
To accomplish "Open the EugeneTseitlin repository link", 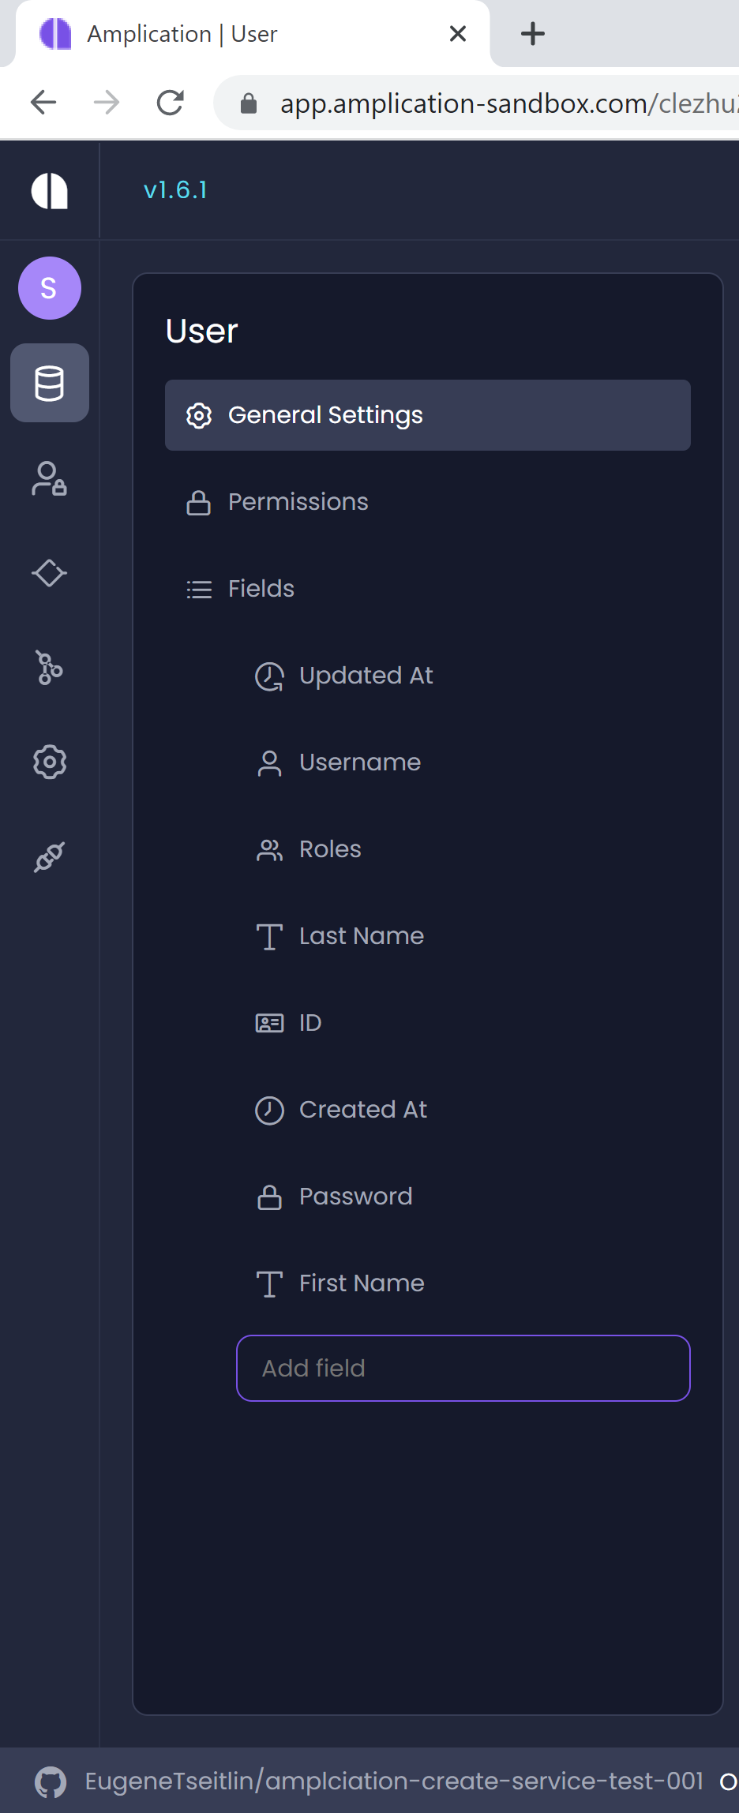I will pyautogui.click(x=393, y=1780).
